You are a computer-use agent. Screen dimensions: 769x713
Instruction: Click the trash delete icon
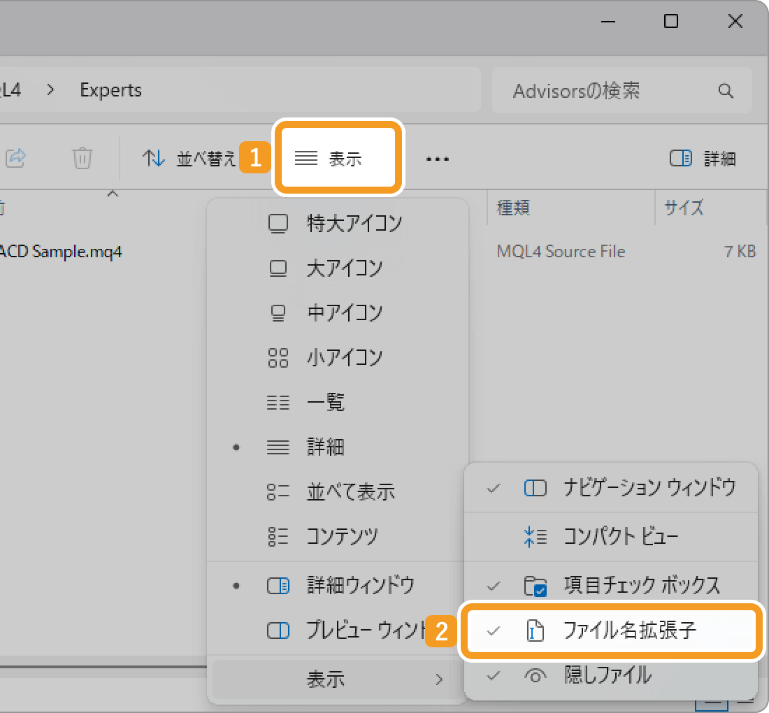point(82,159)
